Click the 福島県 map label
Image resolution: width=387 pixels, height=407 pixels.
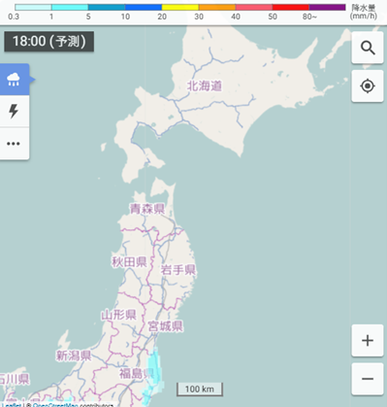pyautogui.click(x=137, y=373)
